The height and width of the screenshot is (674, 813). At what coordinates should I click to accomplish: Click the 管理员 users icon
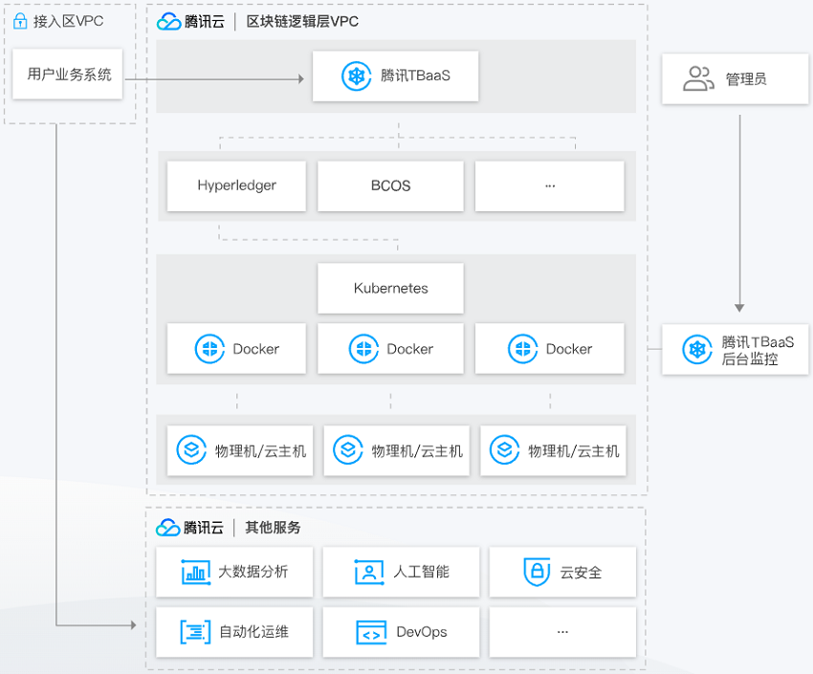(698, 78)
